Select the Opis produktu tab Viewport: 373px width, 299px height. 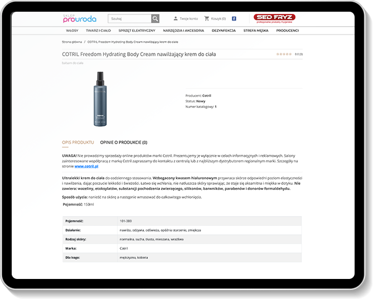[x=78, y=143]
